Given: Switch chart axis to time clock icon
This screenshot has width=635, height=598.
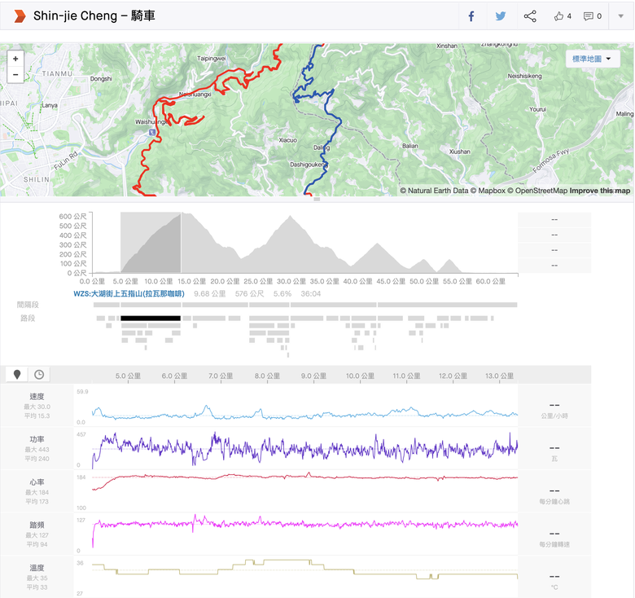Looking at the screenshot, I should 39,374.
